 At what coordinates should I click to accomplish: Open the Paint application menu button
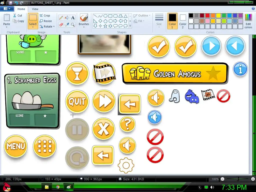point(7,9)
